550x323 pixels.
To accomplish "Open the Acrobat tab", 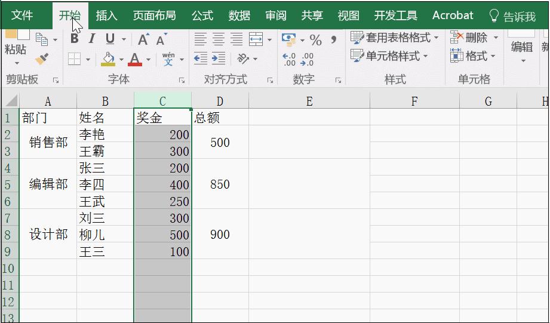I will 453,16.
